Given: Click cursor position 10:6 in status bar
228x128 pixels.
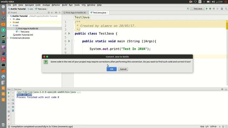Looking at the screenshot, I should (x=202, y=127).
